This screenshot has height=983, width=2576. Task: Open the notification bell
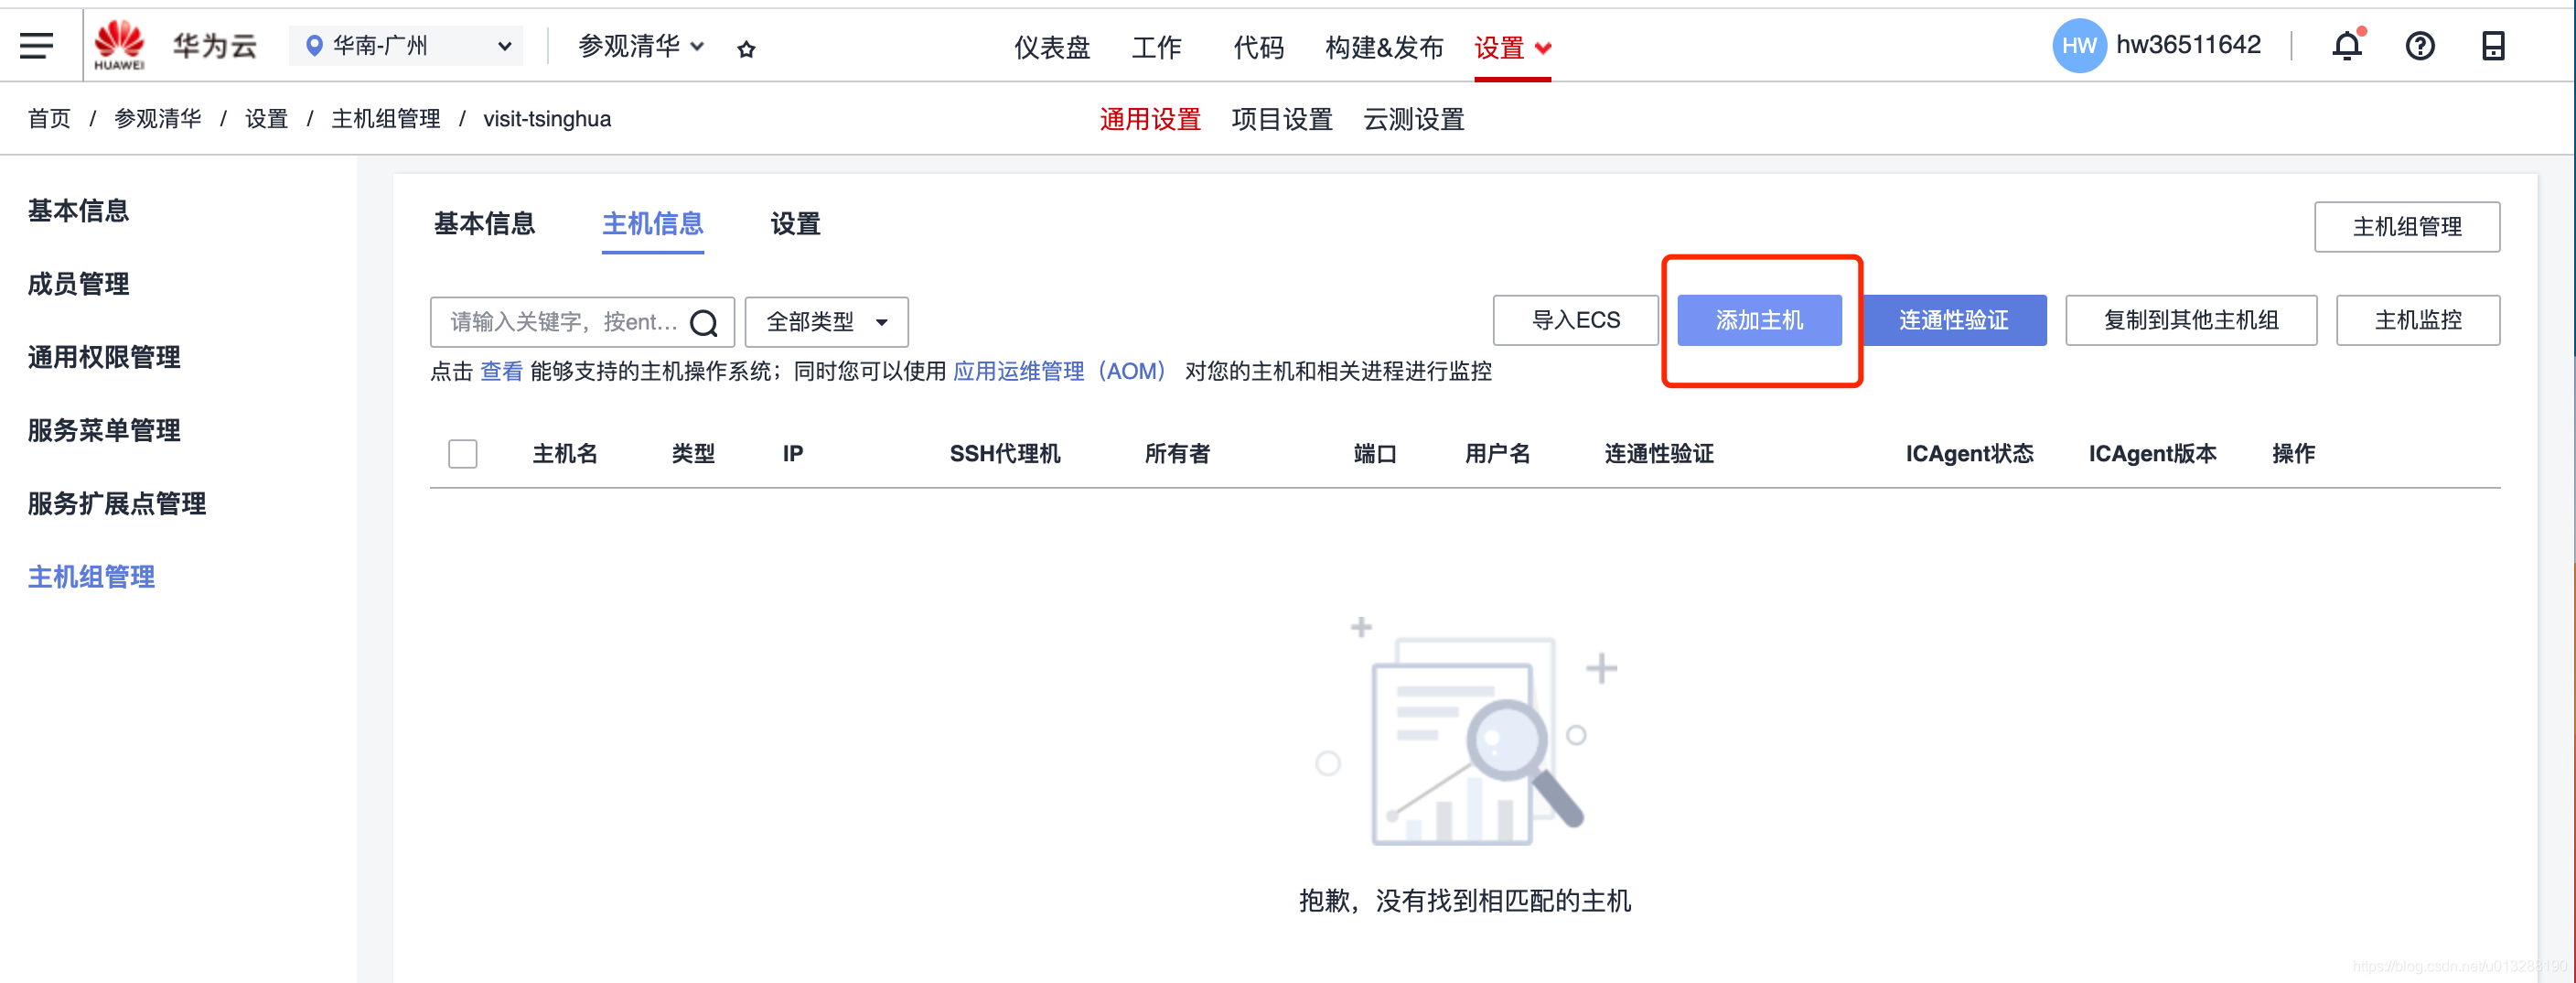2347,45
